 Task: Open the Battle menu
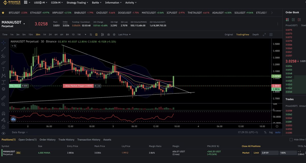[97, 3]
